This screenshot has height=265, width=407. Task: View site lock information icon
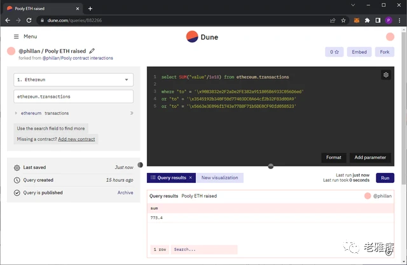tap(42, 20)
